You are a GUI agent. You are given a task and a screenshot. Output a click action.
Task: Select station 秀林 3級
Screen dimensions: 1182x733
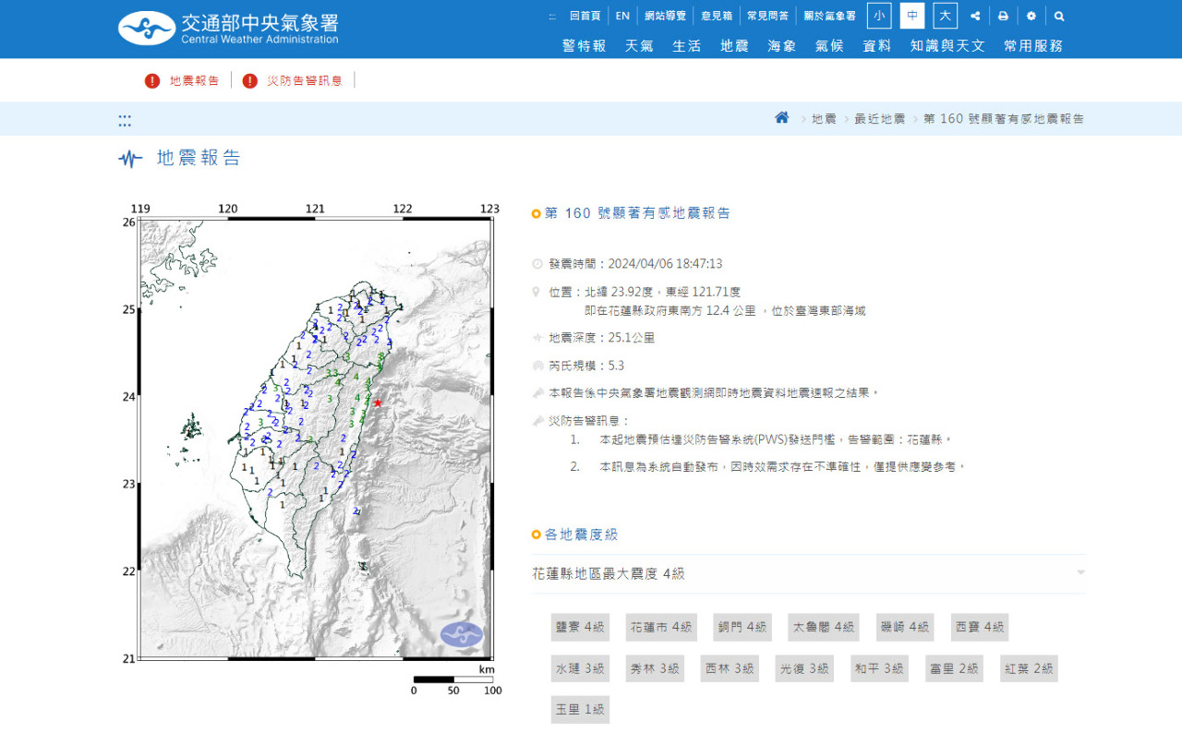coord(655,668)
